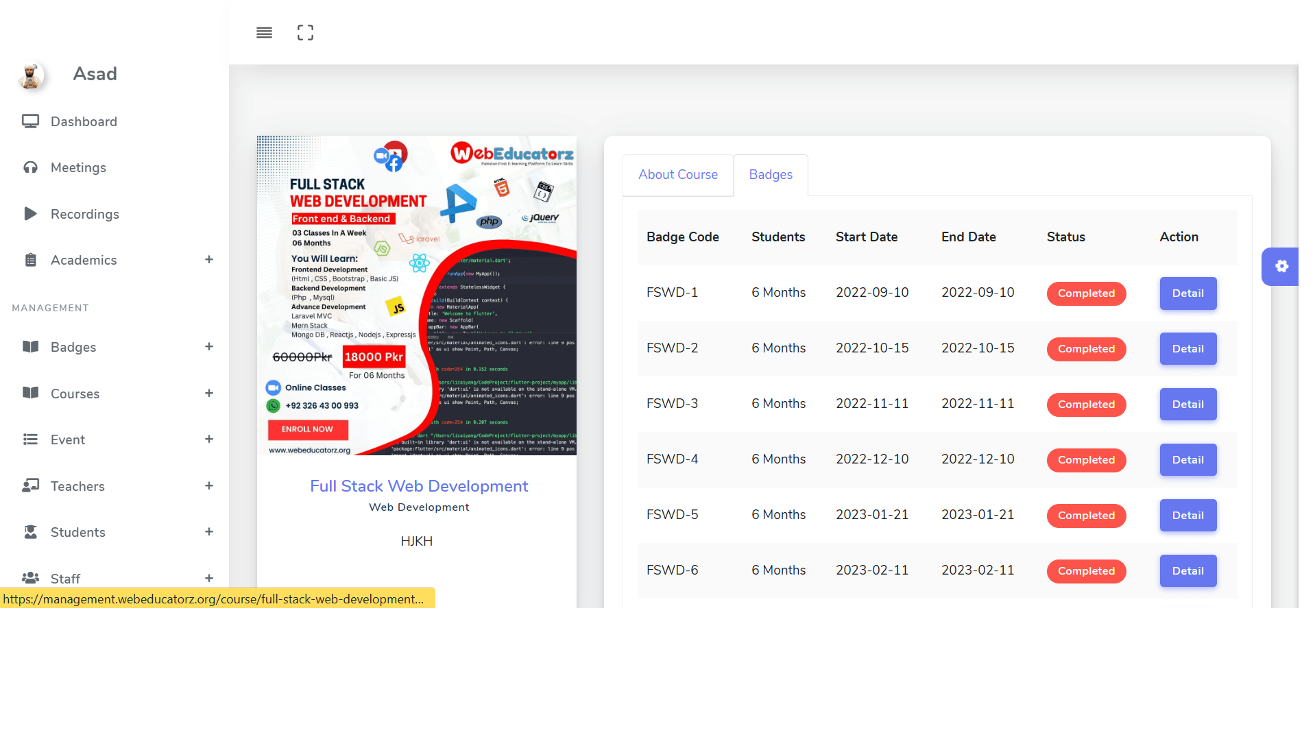
Task: Expand the Students submenu plus
Action: pyautogui.click(x=209, y=531)
